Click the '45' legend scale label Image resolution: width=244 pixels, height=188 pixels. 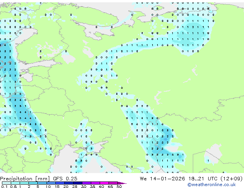click(x=110, y=186)
